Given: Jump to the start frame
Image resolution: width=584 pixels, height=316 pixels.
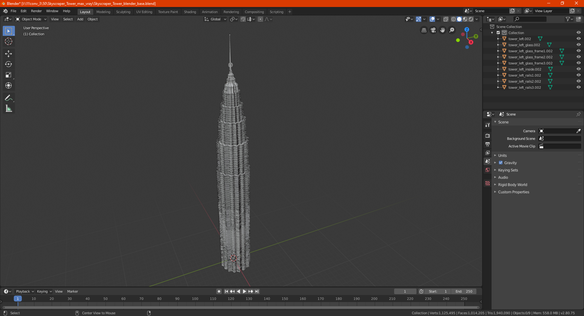Looking at the screenshot, I should (x=226, y=291).
